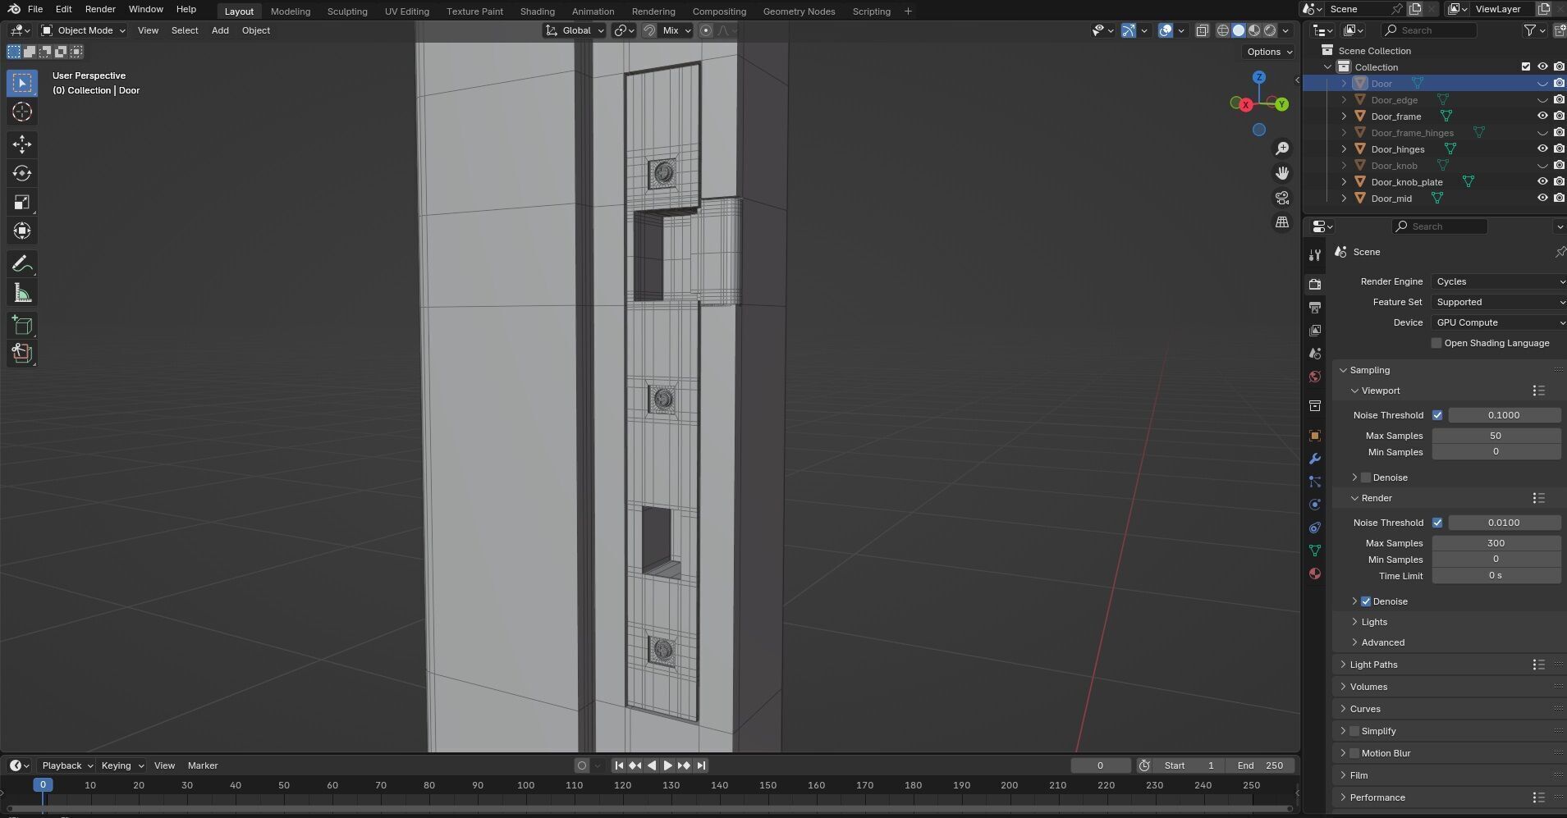This screenshot has width=1567, height=818.
Task: Toggle Noise Threshold checkbox in Render
Action: point(1437,523)
